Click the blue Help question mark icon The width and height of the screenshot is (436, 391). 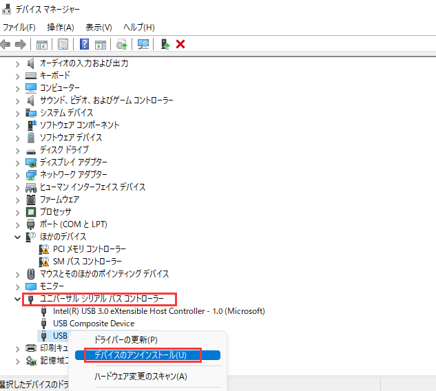click(84, 44)
